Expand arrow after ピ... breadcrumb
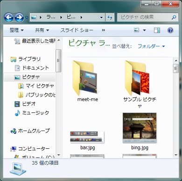182x181 pixels. [81, 17]
